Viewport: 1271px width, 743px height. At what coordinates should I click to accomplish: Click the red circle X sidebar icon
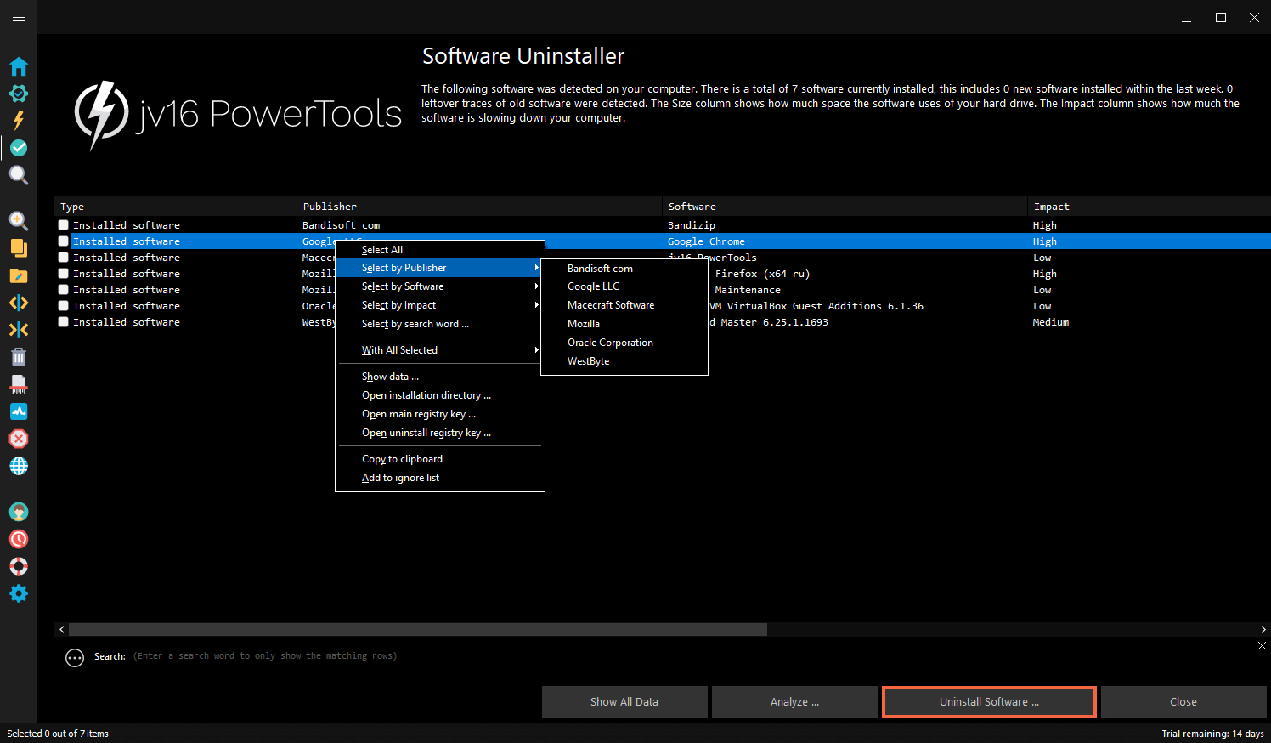(x=19, y=439)
